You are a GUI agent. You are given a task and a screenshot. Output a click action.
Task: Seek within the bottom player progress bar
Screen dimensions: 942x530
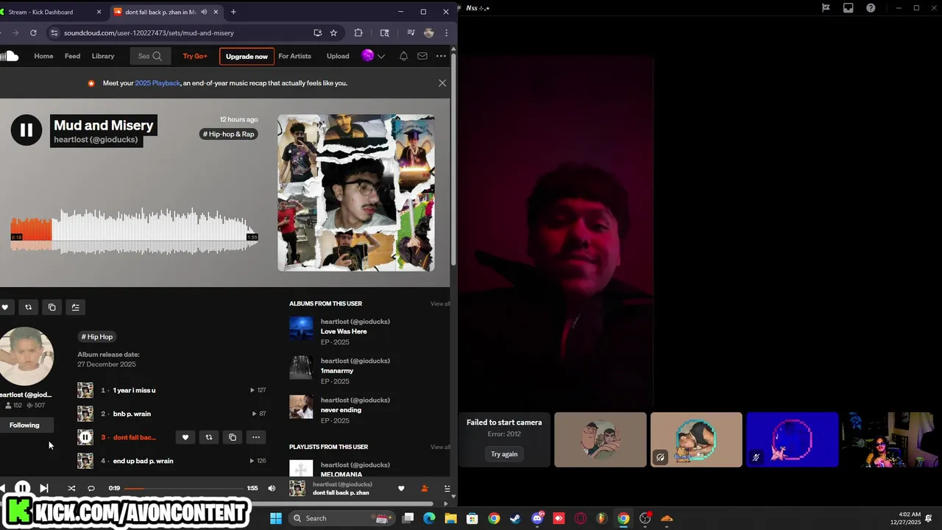(x=183, y=488)
